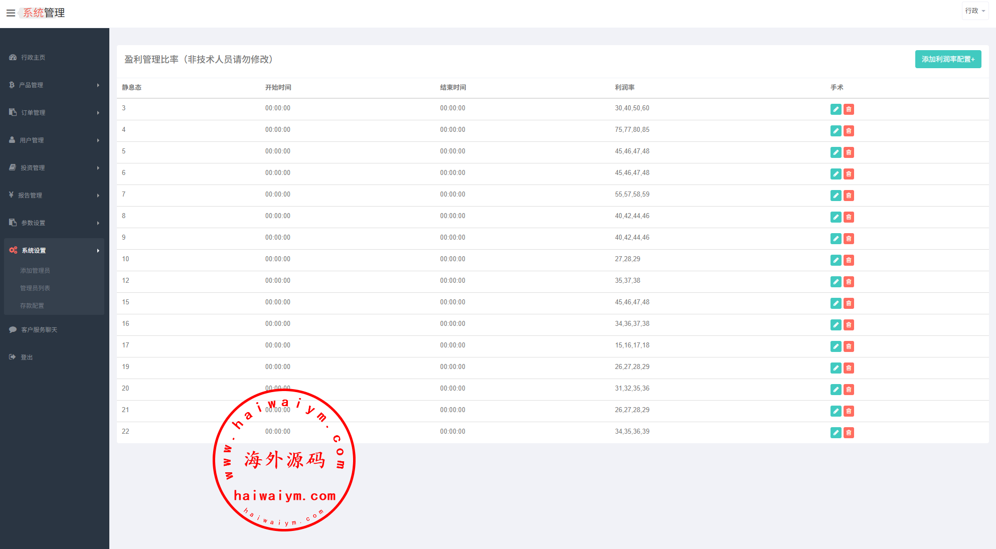Delete the row 10 entry
This screenshot has height=549, width=996.
pos(849,260)
